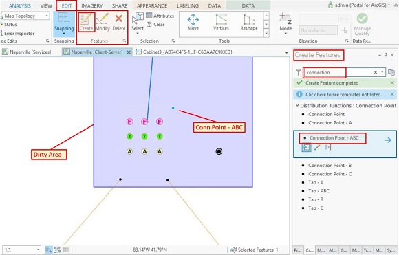
Task: Open the Analysis ribbon tab
Action: 19,5
